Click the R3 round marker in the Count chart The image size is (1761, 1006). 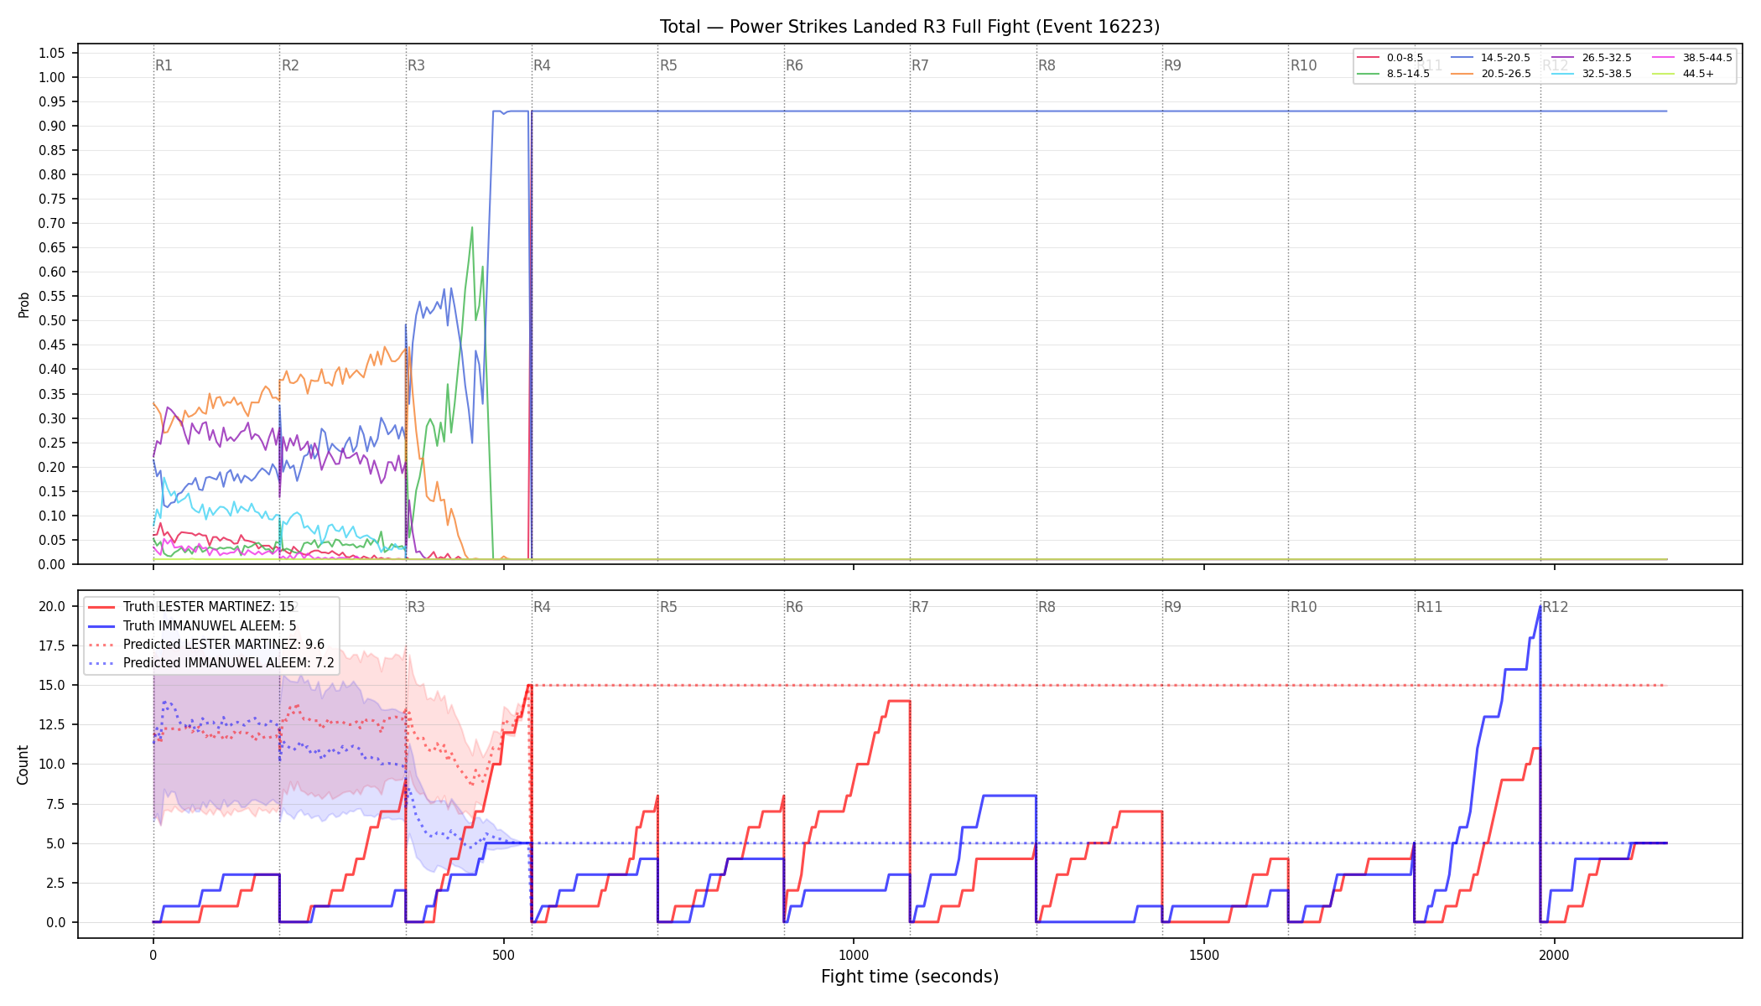tap(416, 607)
